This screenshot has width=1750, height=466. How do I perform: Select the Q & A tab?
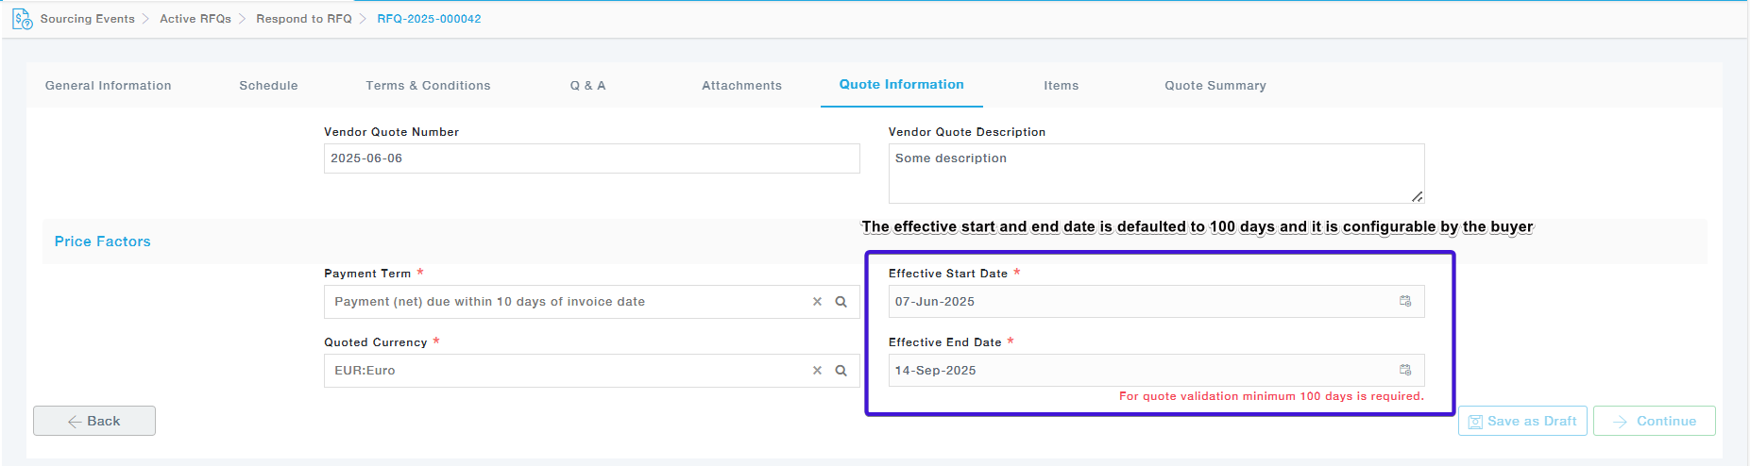[587, 86]
